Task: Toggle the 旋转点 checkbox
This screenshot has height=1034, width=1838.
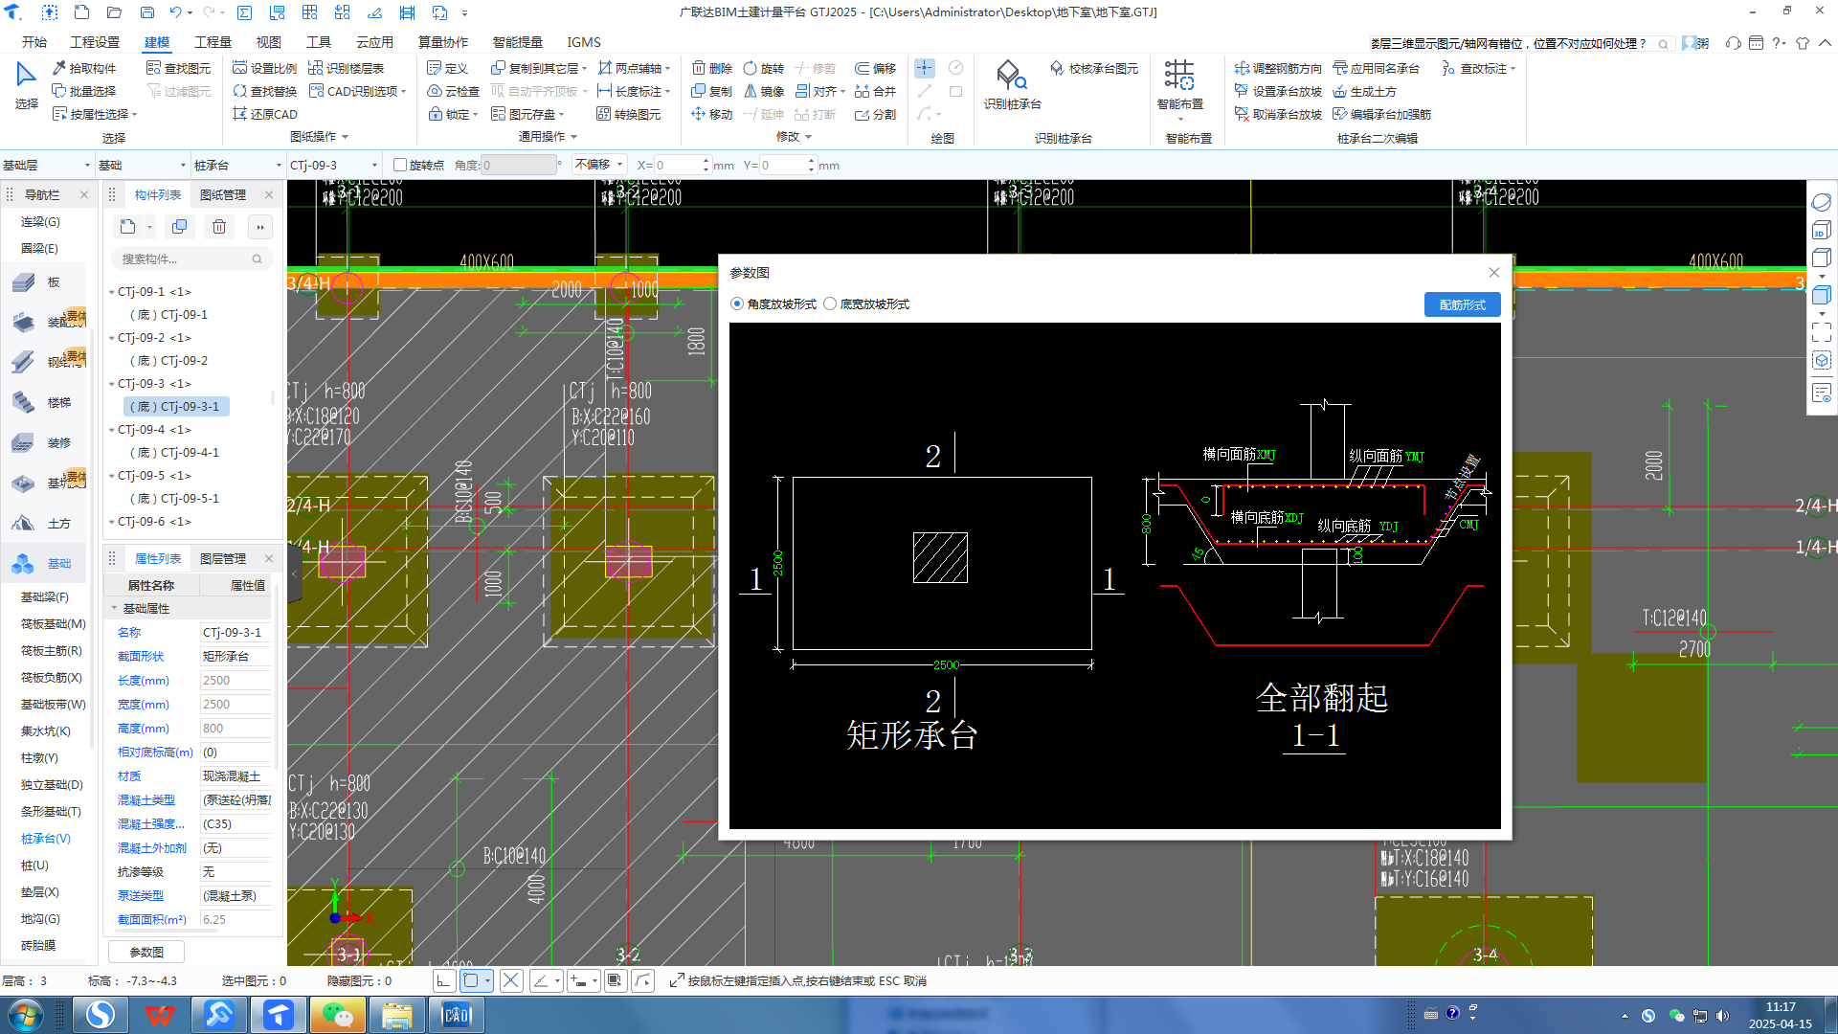Action: pyautogui.click(x=400, y=165)
